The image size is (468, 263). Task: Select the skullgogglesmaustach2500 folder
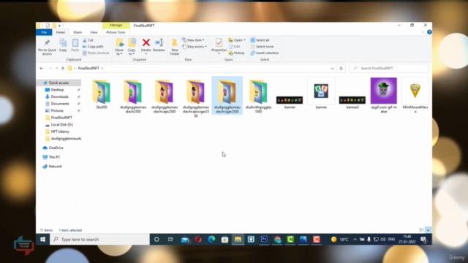[133, 96]
